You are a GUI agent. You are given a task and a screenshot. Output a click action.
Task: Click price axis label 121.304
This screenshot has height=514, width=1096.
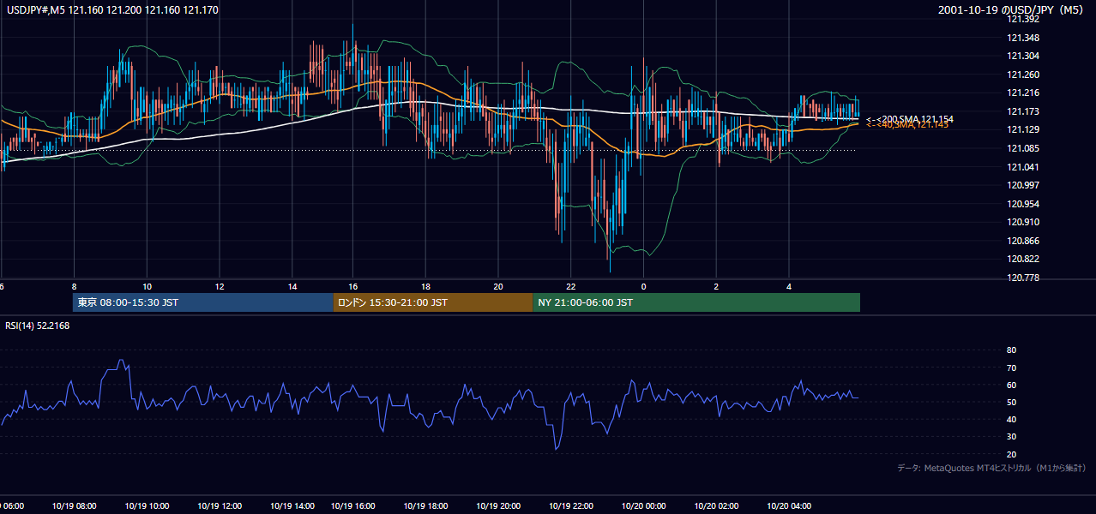coord(1023,56)
